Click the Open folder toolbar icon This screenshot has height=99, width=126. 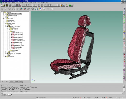[x=4, y=5]
